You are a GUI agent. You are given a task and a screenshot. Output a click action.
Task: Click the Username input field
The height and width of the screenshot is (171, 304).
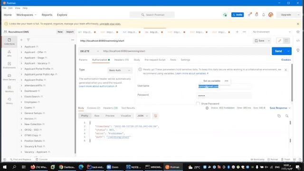pyautogui.click(x=224, y=86)
